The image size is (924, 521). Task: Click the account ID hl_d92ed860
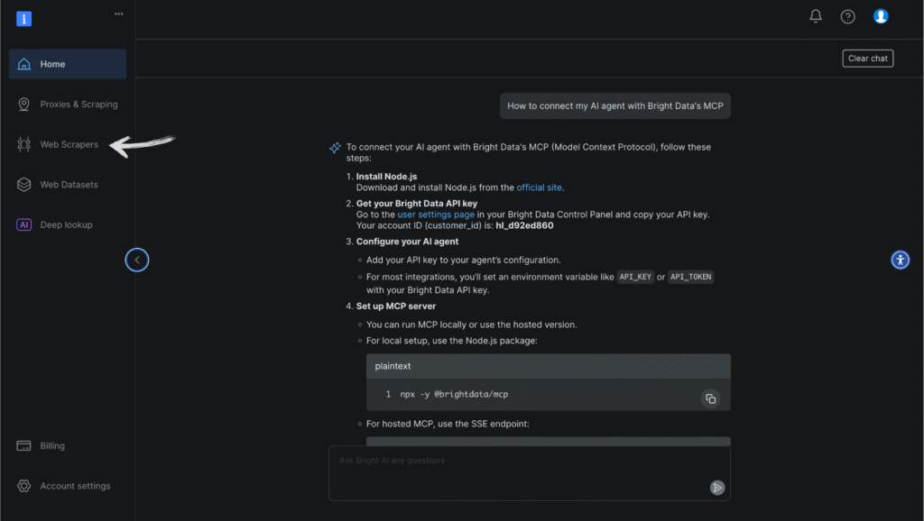[x=524, y=225]
